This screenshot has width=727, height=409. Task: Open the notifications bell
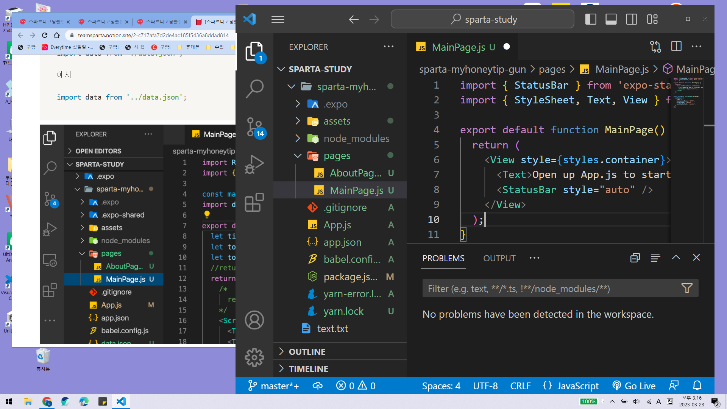pyautogui.click(x=697, y=386)
